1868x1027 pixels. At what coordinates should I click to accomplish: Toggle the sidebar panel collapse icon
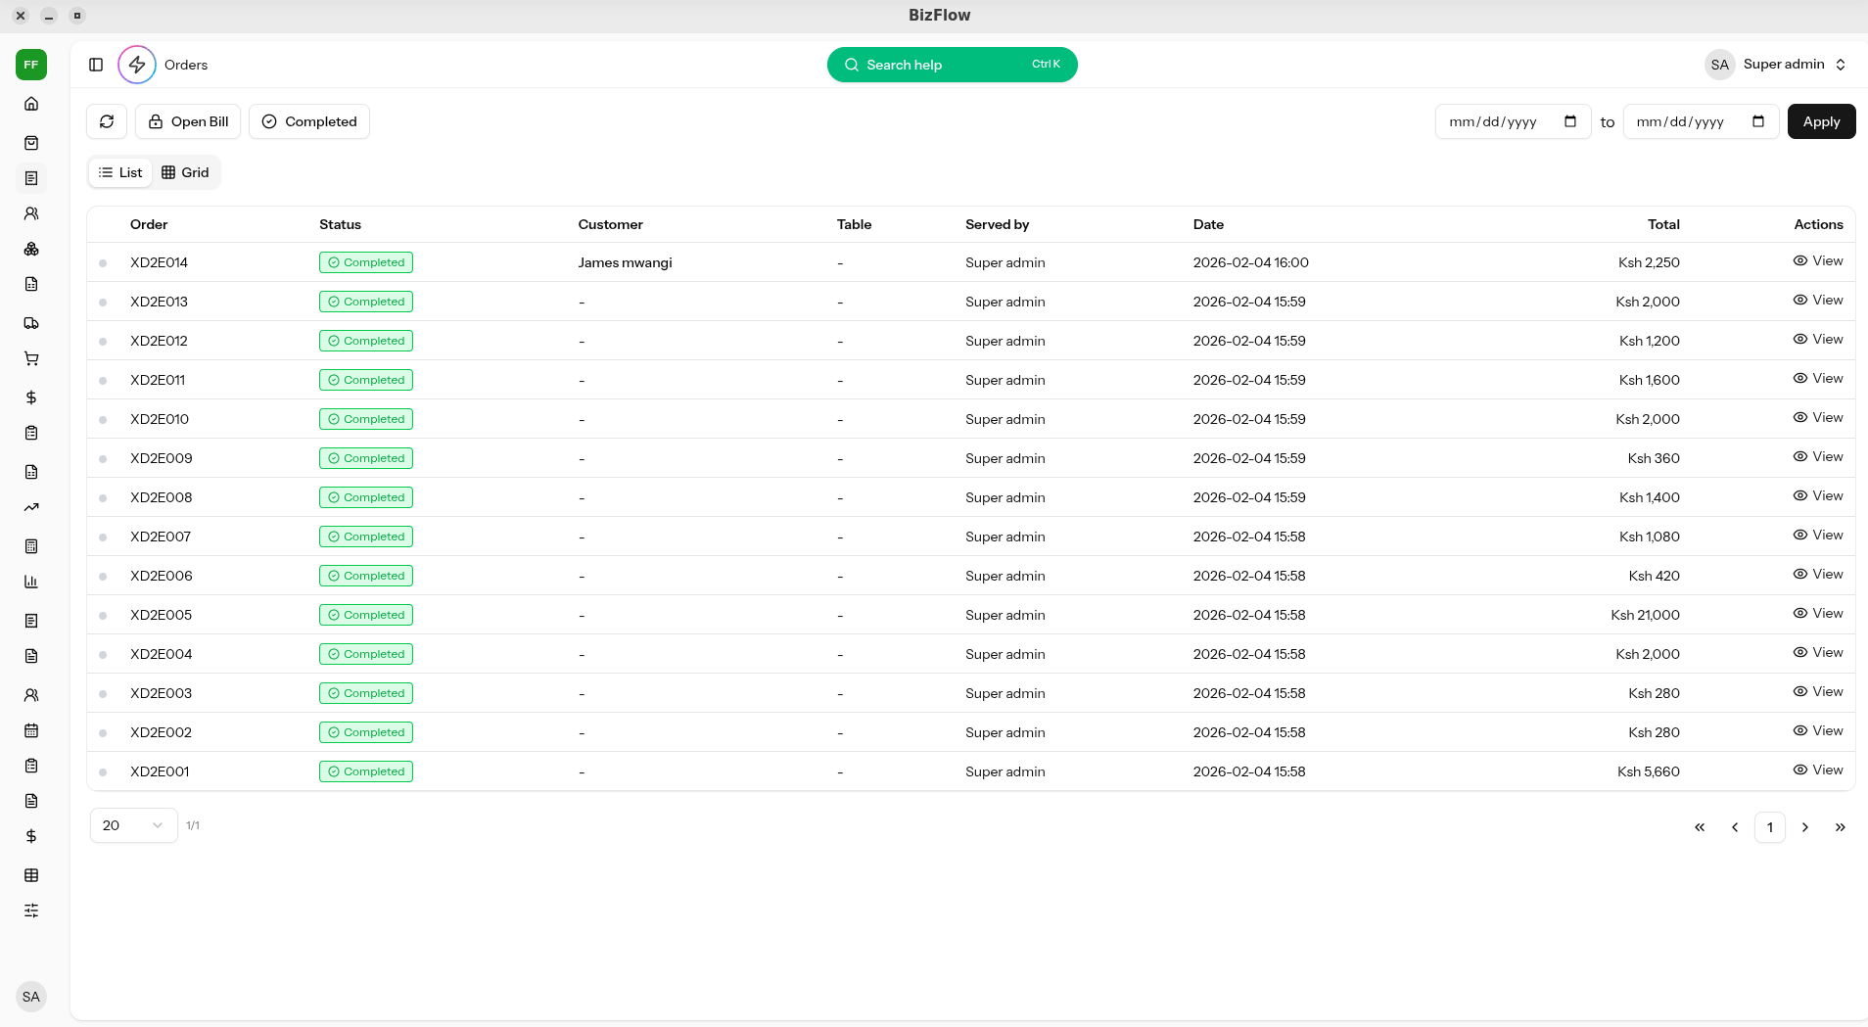(96, 65)
